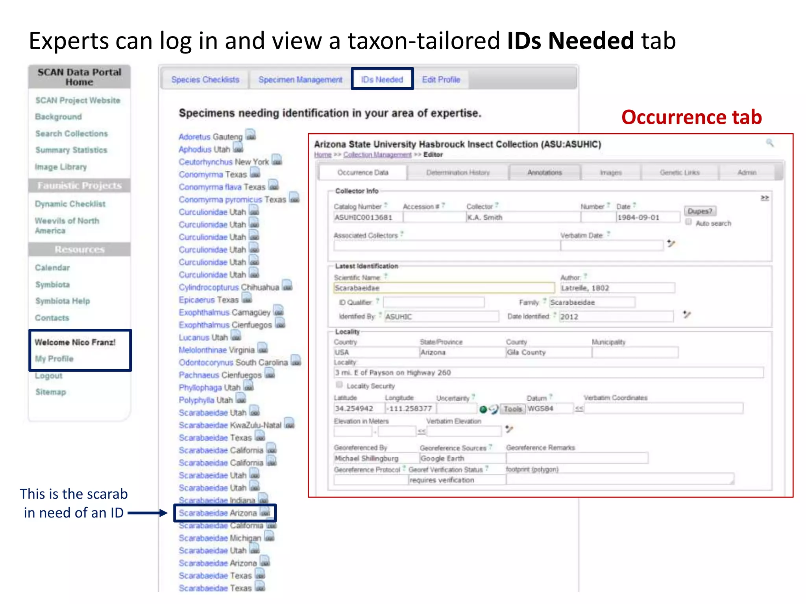Open the Sitemap link

tap(50, 392)
